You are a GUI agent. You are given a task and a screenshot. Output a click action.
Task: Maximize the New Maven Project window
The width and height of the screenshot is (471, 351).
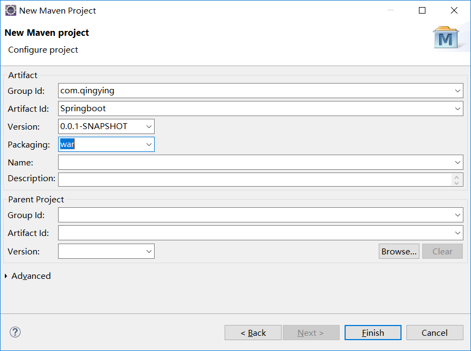(422, 10)
